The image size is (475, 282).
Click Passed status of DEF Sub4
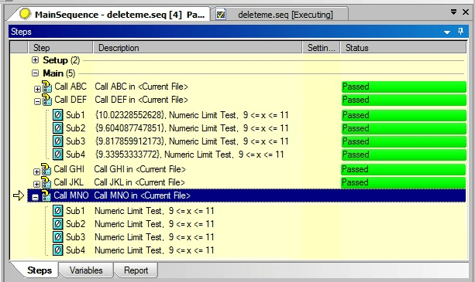pyautogui.click(x=404, y=155)
